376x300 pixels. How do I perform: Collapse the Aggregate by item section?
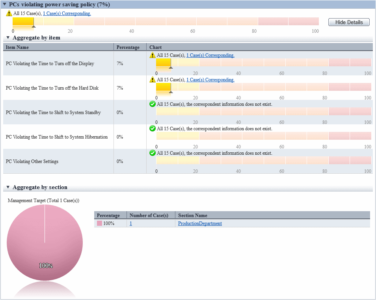point(8,37)
